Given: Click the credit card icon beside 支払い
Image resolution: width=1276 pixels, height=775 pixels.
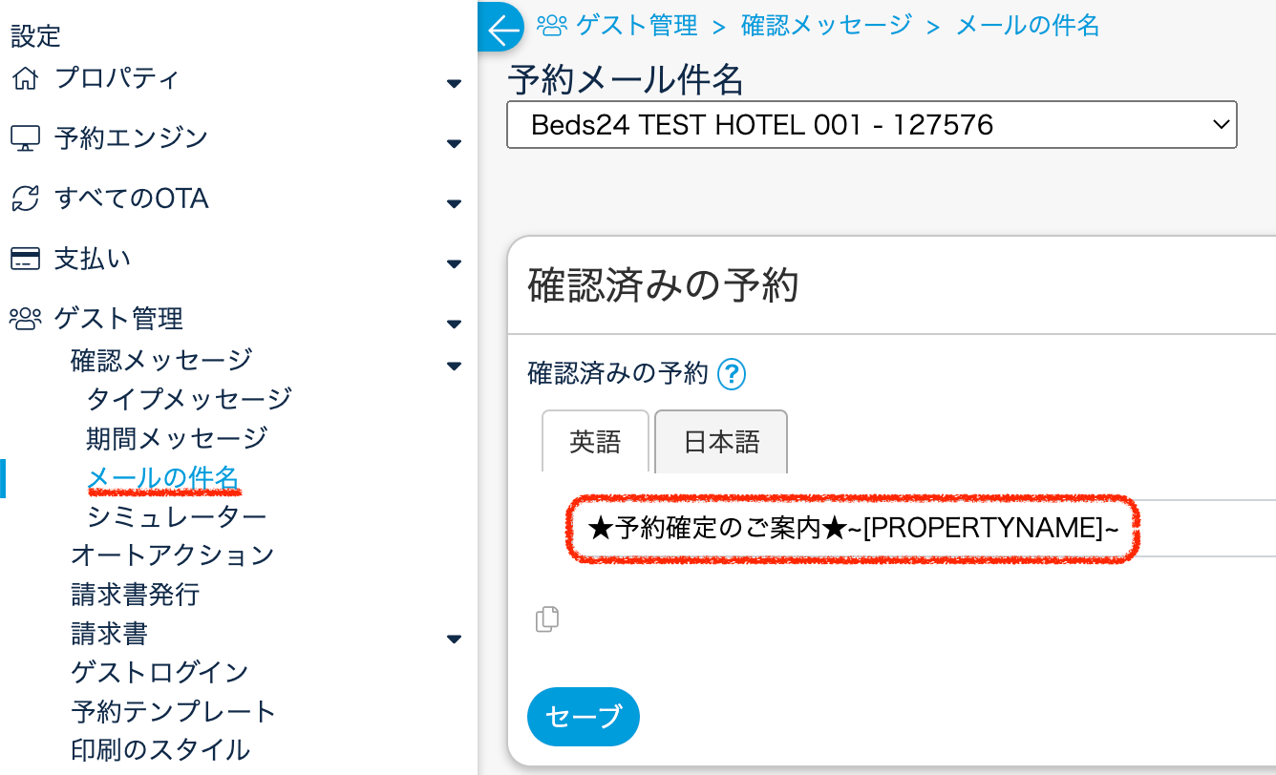Looking at the screenshot, I should 25,259.
